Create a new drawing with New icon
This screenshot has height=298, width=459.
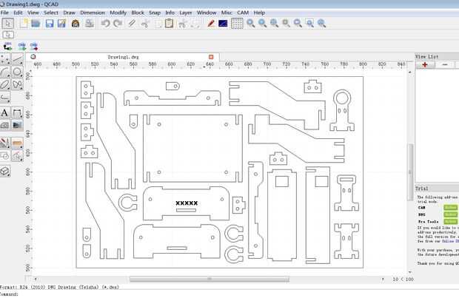[24, 24]
